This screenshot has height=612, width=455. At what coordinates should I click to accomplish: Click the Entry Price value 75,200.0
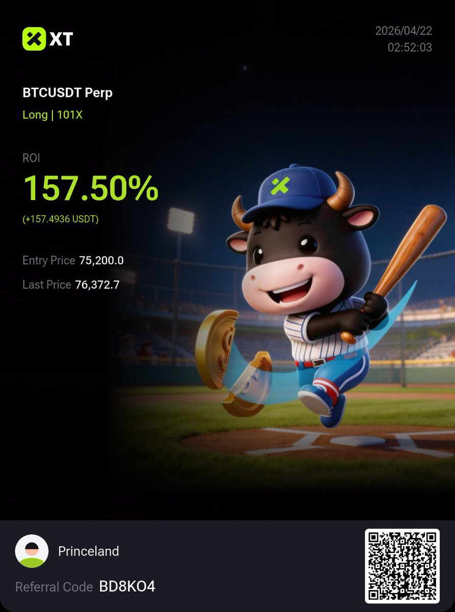tap(101, 261)
